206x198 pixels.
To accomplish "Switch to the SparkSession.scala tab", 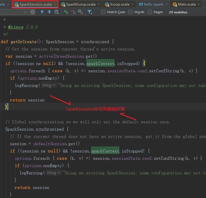I will pos(35,4).
